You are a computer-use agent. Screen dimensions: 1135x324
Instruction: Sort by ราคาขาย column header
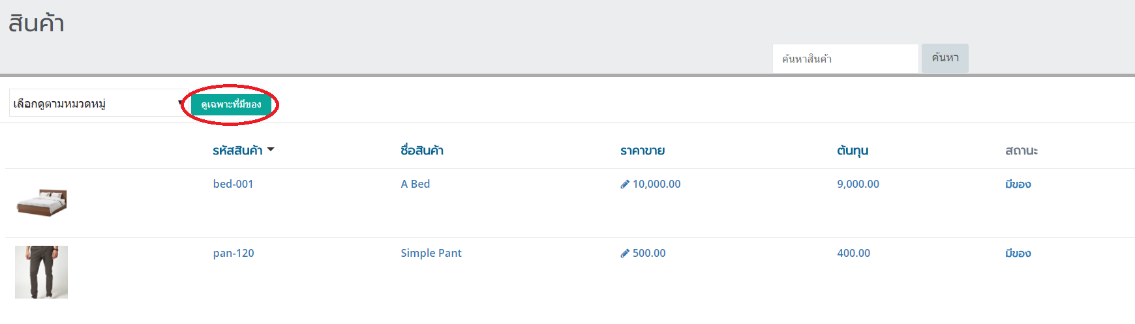point(643,151)
